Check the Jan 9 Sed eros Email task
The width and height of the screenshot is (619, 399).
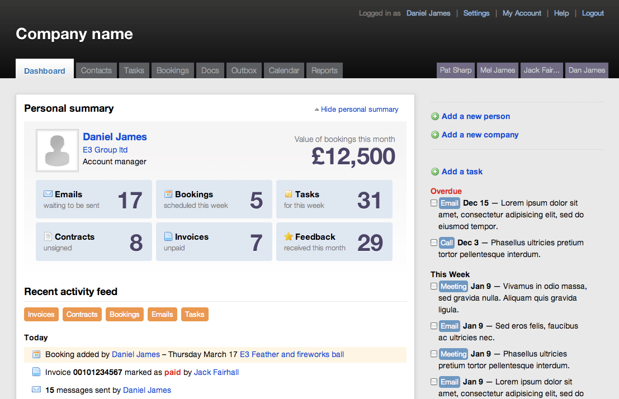[434, 326]
